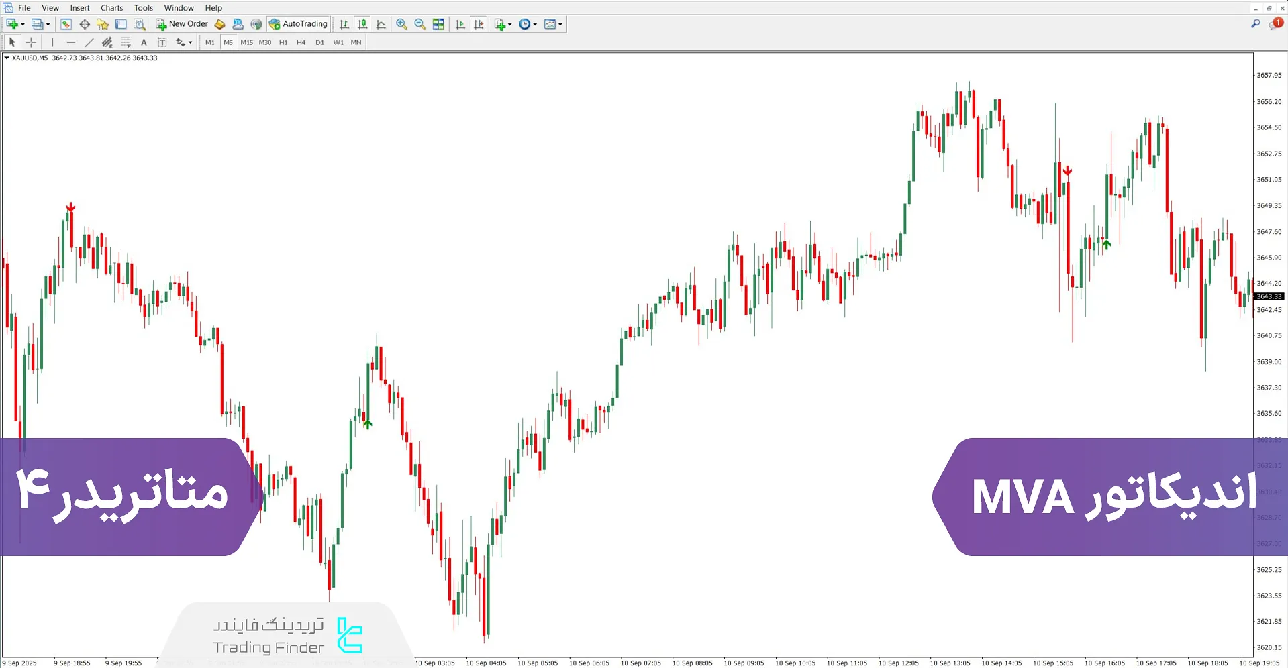Click the current price label 3643.33

1269,296
